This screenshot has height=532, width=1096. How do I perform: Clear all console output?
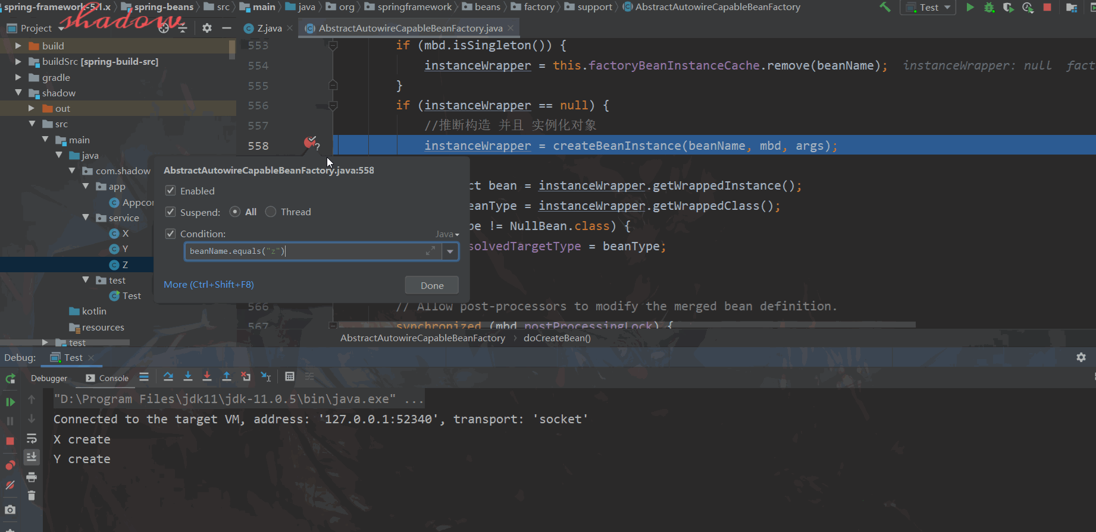(x=32, y=496)
